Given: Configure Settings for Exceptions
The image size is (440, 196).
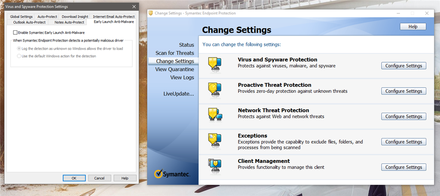Looking at the screenshot, I should (x=403, y=142).
